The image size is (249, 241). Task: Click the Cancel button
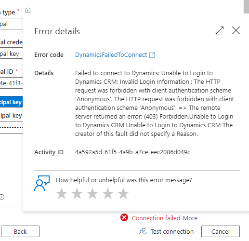coord(221,231)
